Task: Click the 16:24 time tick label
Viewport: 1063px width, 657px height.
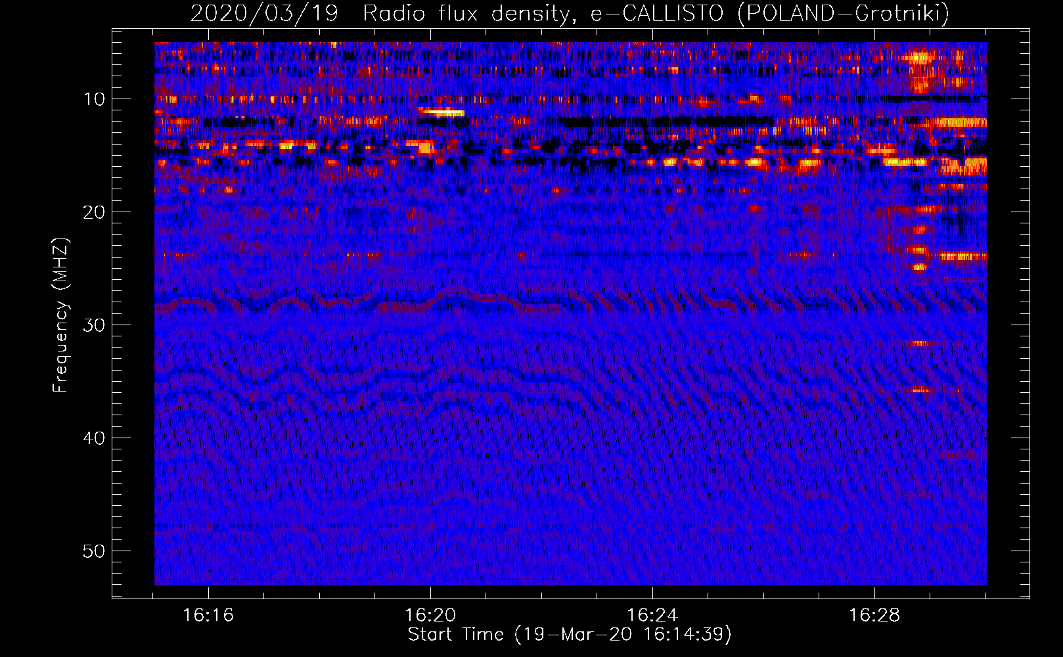Action: point(652,616)
